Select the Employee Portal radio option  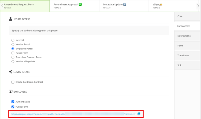(13, 49)
